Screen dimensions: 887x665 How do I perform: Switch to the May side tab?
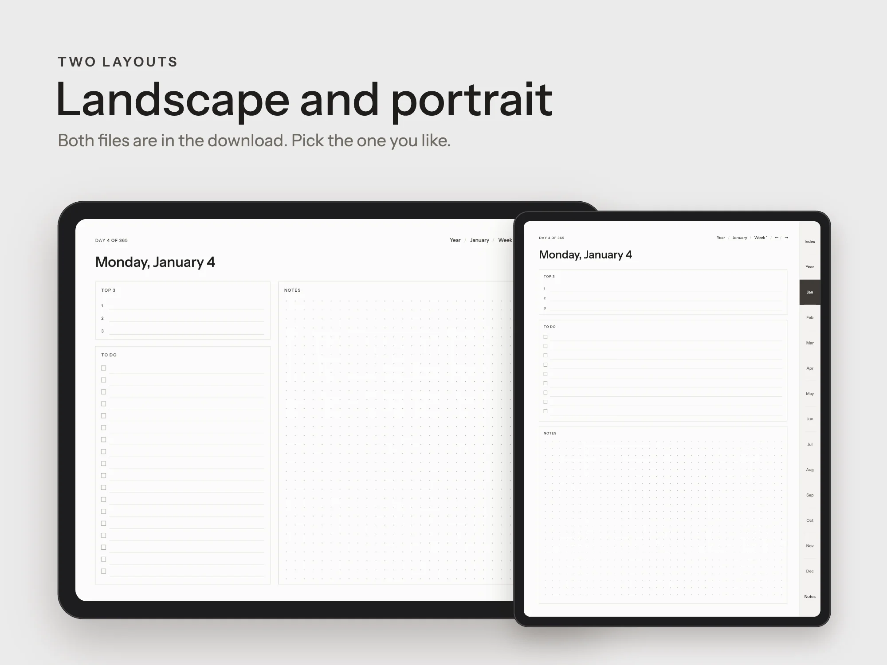pyautogui.click(x=810, y=394)
